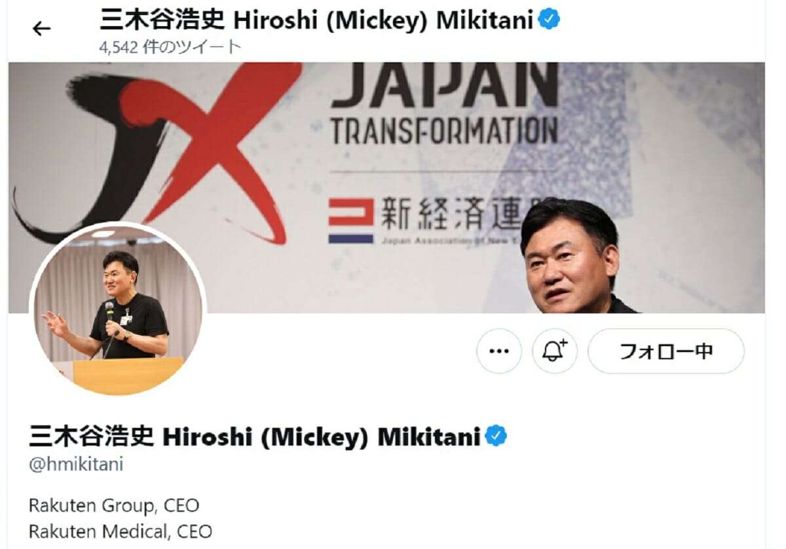Open the three-dots more options menu

(499, 351)
